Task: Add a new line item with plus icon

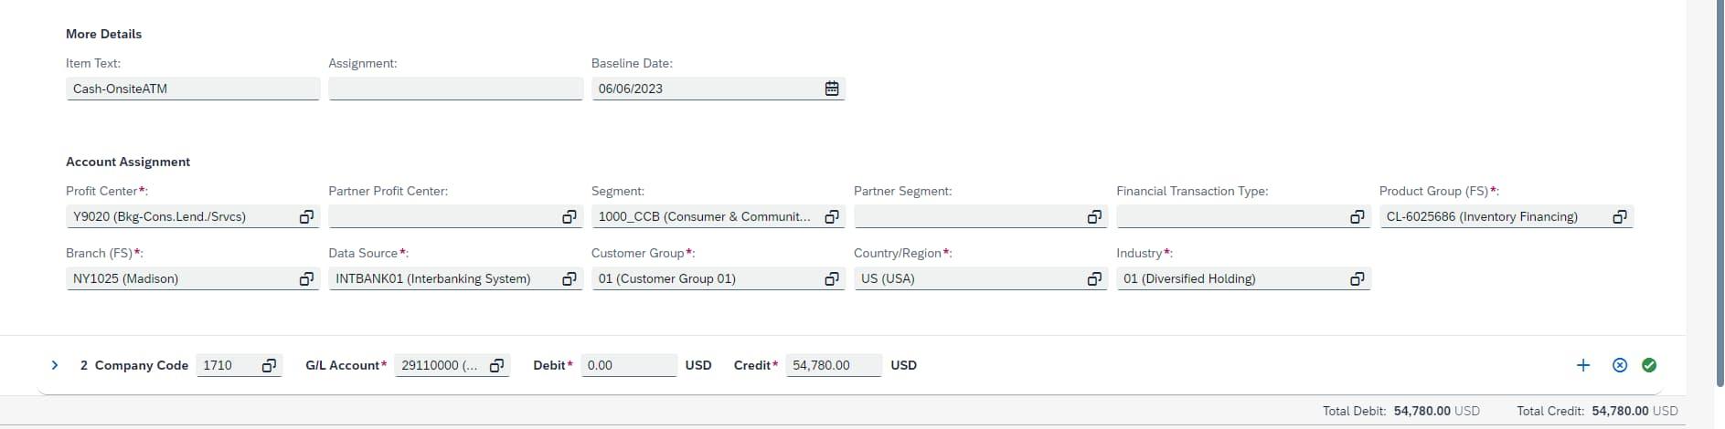Action: coord(1583,365)
